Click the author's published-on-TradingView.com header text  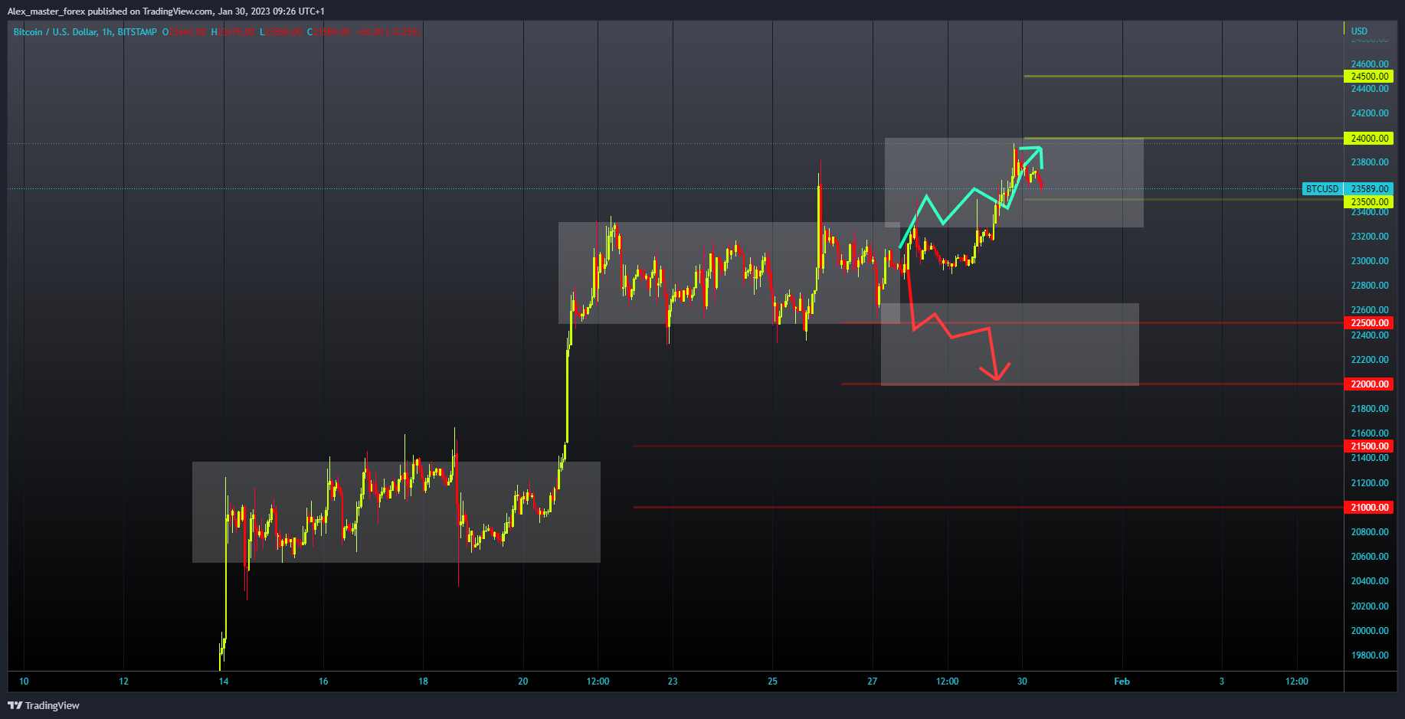click(x=166, y=11)
